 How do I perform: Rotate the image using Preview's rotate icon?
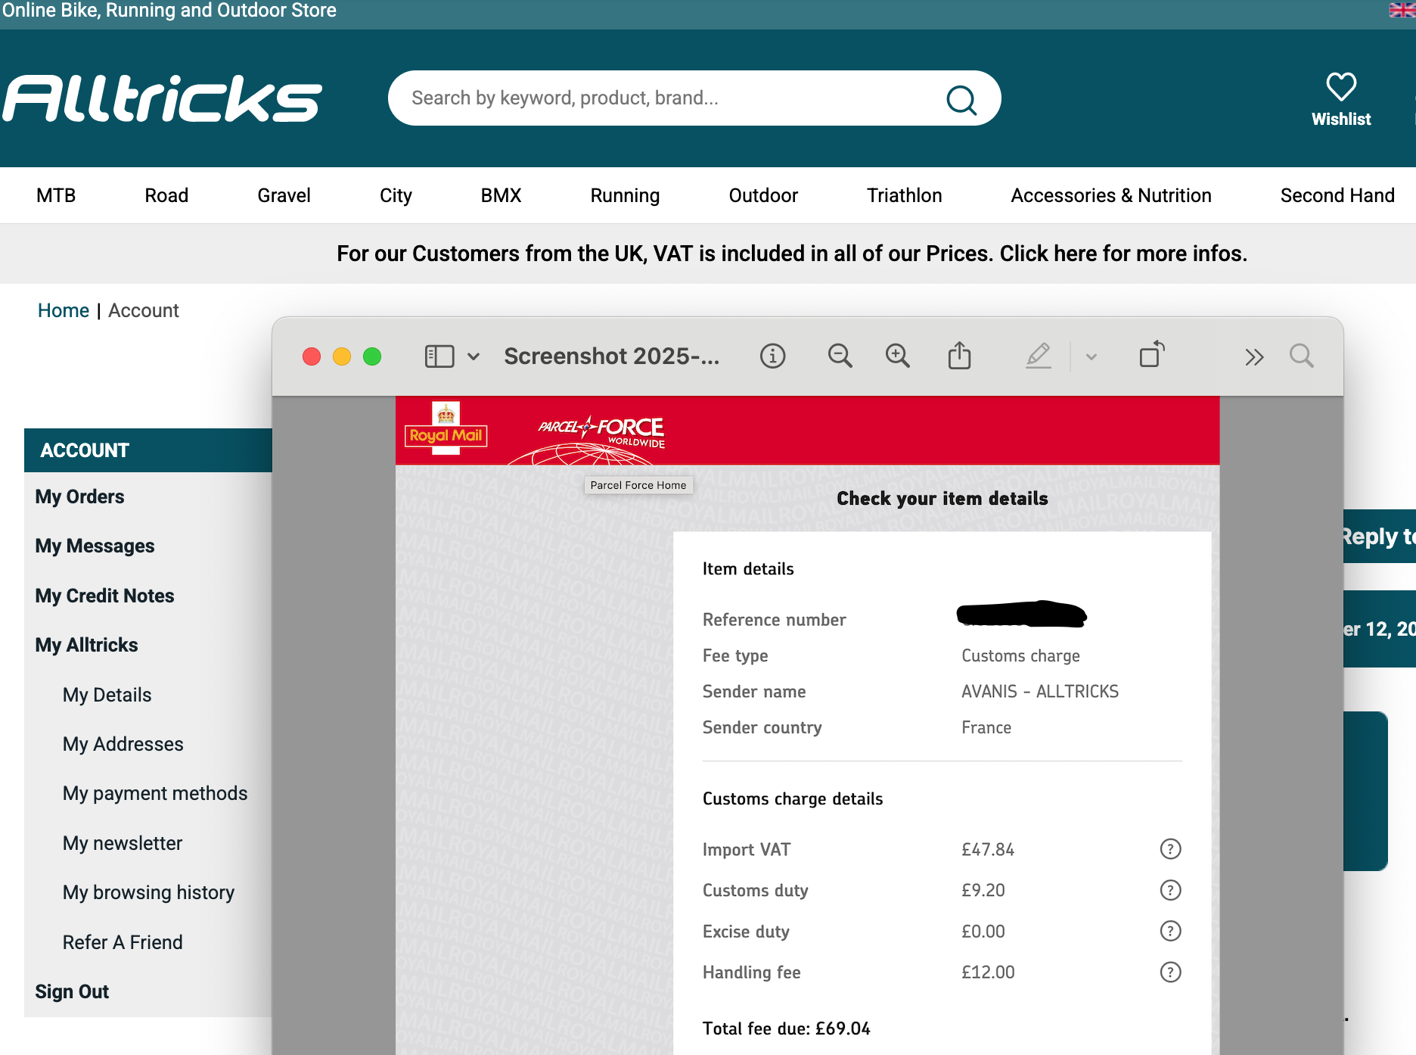click(x=1152, y=354)
